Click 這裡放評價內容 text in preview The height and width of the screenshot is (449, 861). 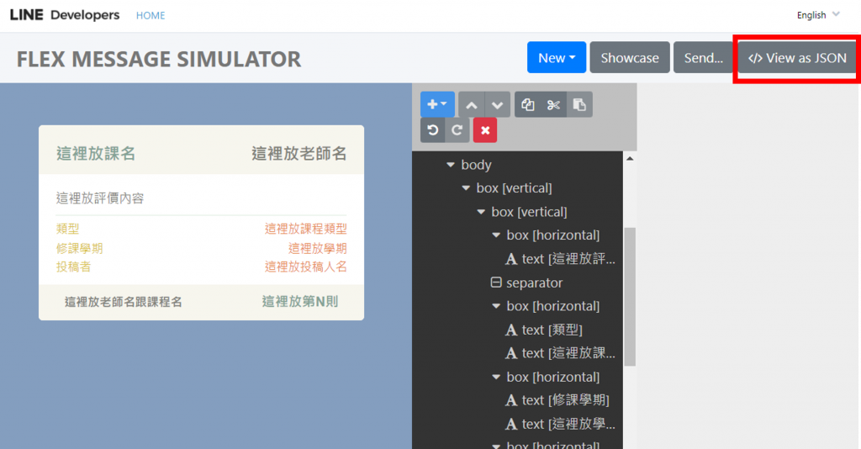(100, 198)
